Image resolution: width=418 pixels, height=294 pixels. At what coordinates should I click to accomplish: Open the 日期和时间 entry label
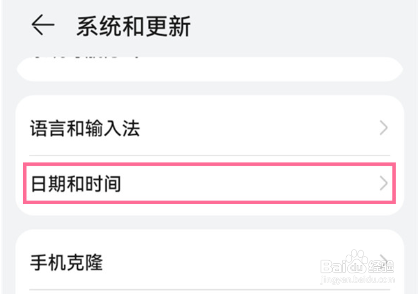pyautogui.click(x=76, y=184)
